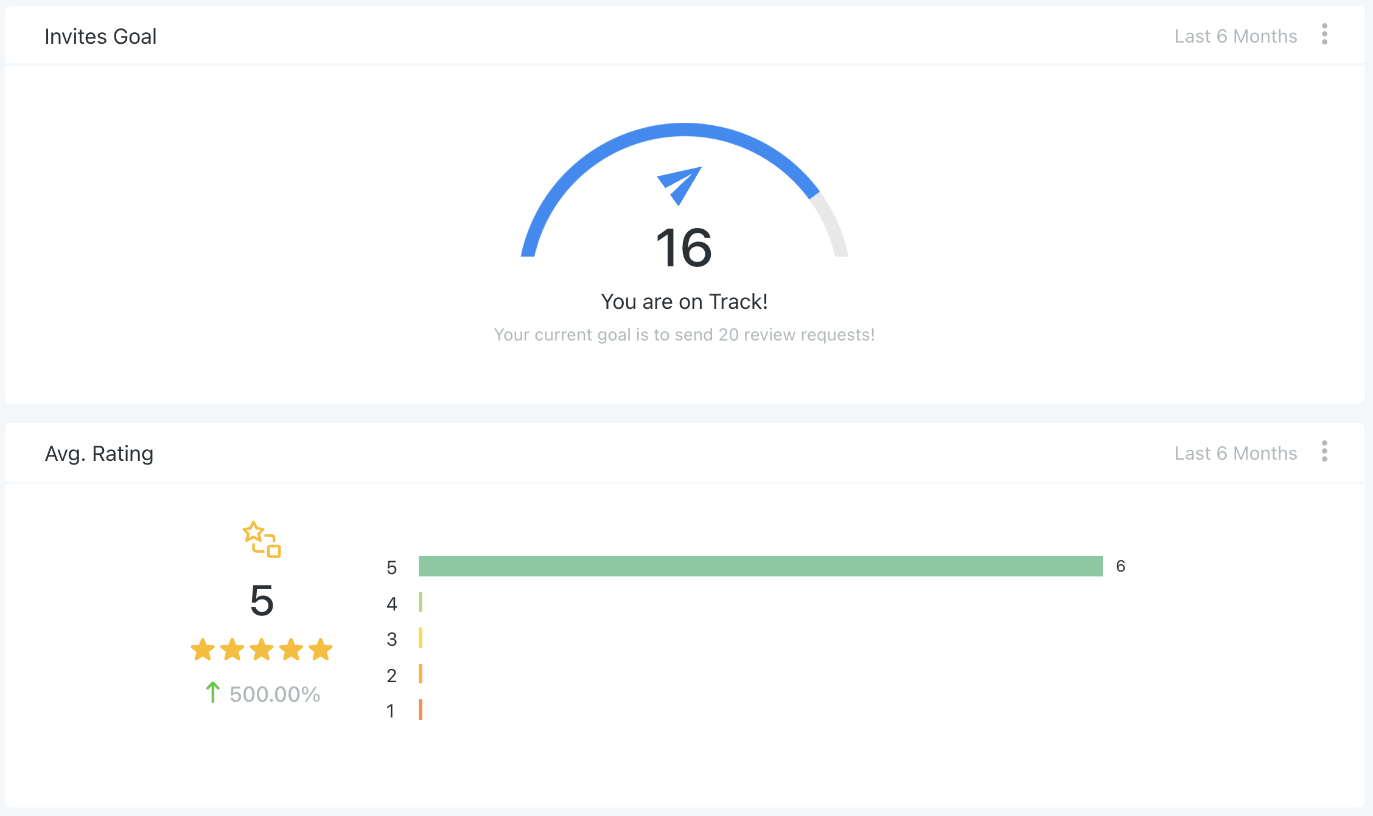Image resolution: width=1373 pixels, height=816 pixels.
Task: Click the green upward arrow icon
Action: point(212,692)
